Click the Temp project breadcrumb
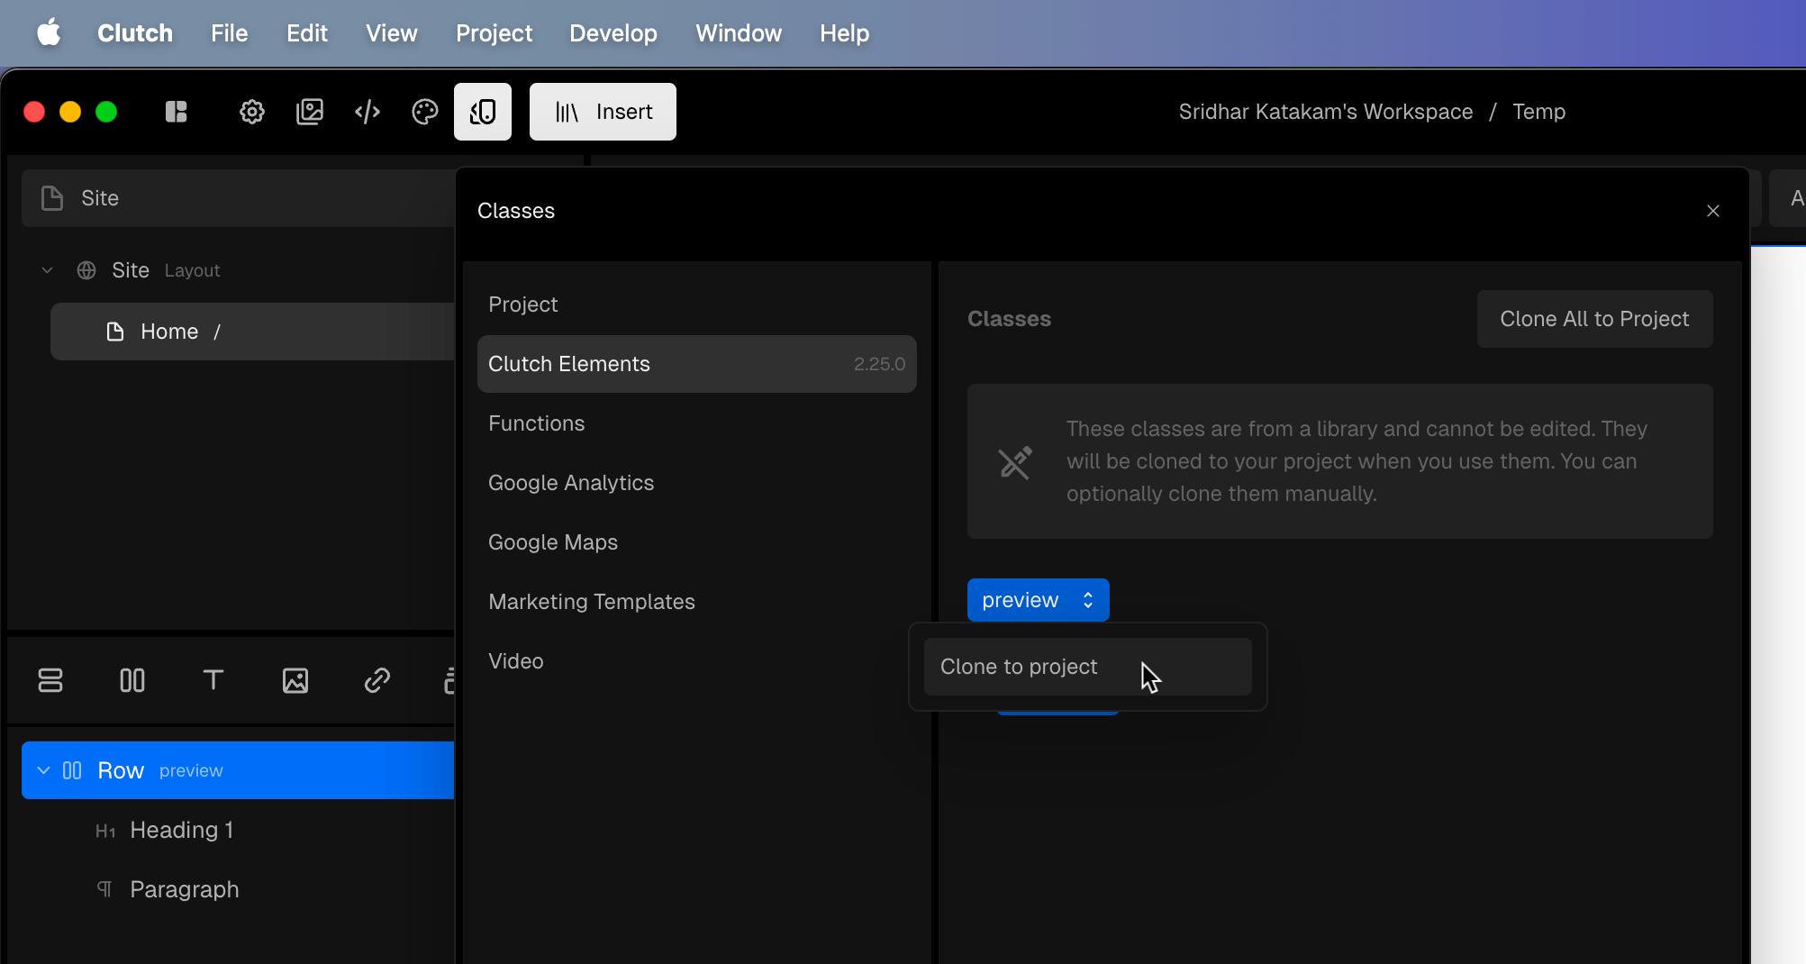 click(x=1538, y=112)
